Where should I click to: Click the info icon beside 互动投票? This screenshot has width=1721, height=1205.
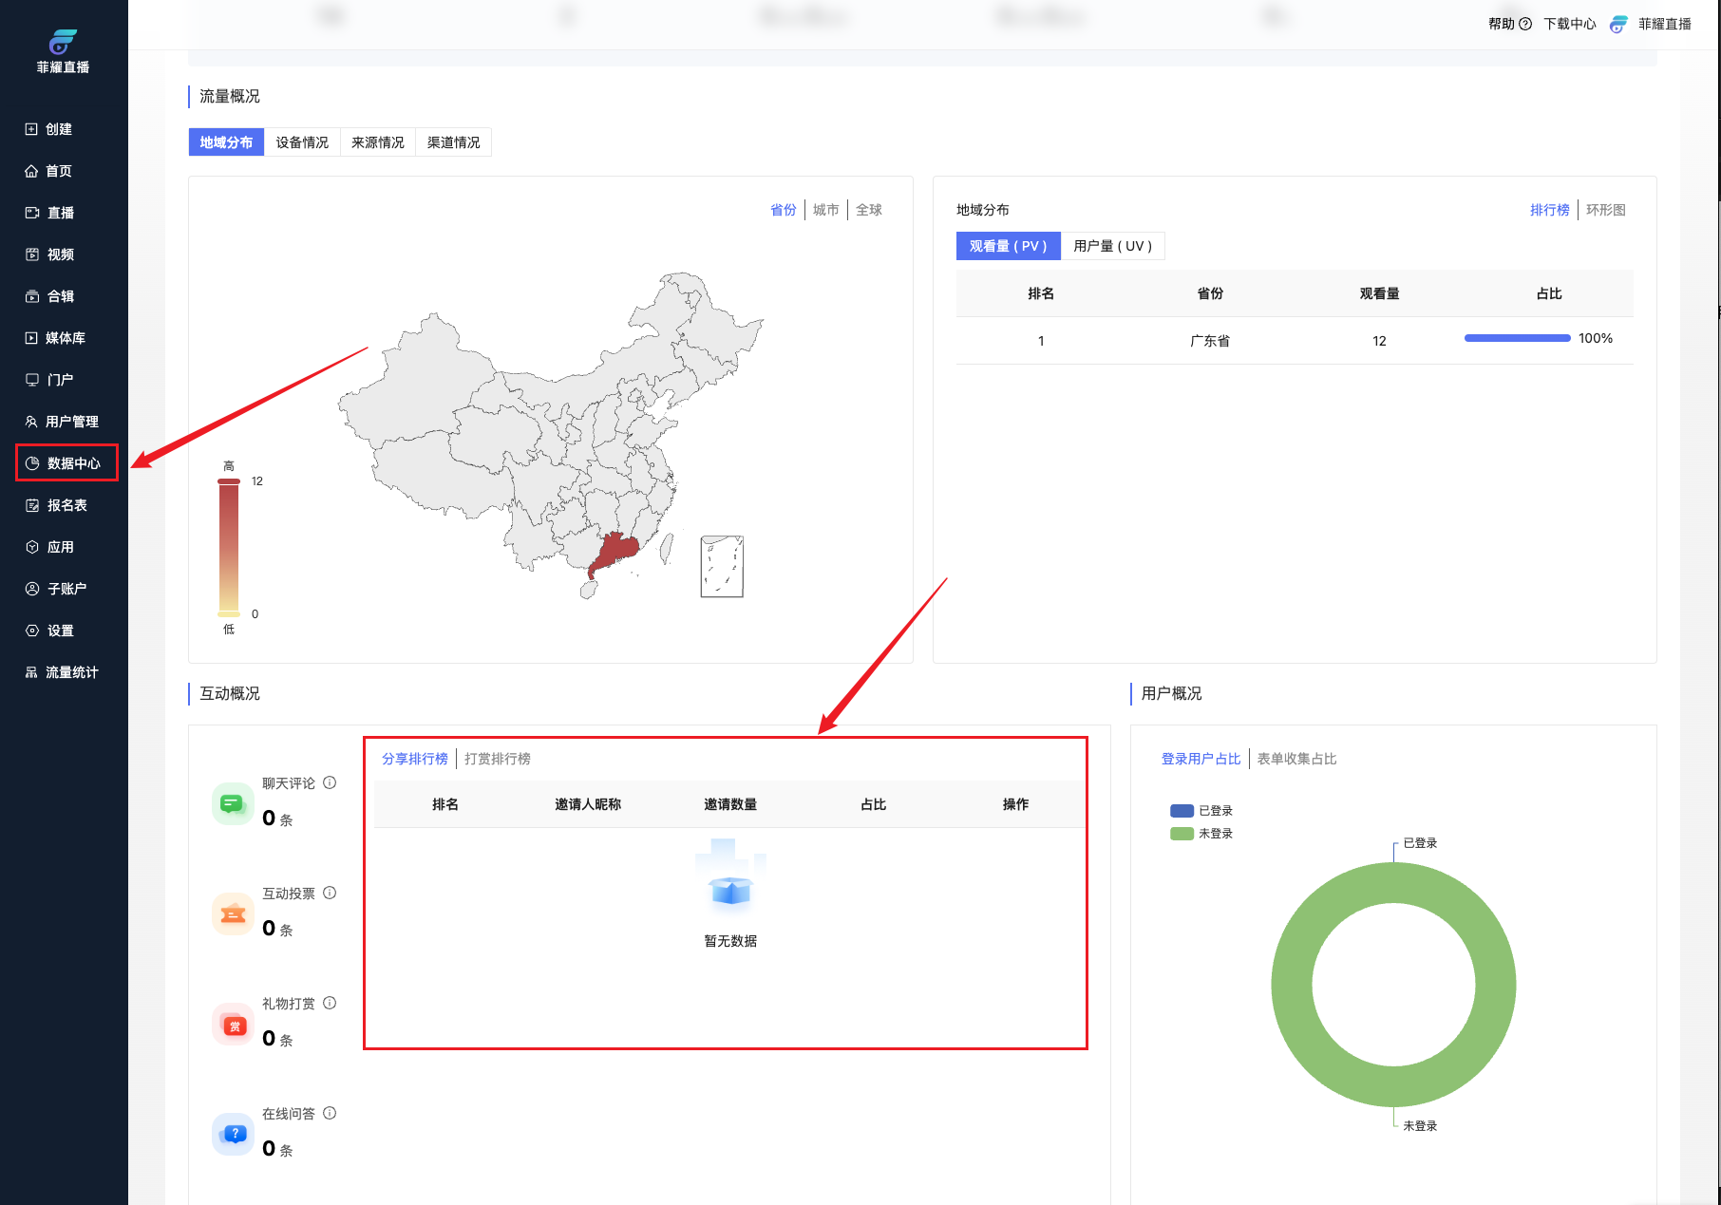330,893
